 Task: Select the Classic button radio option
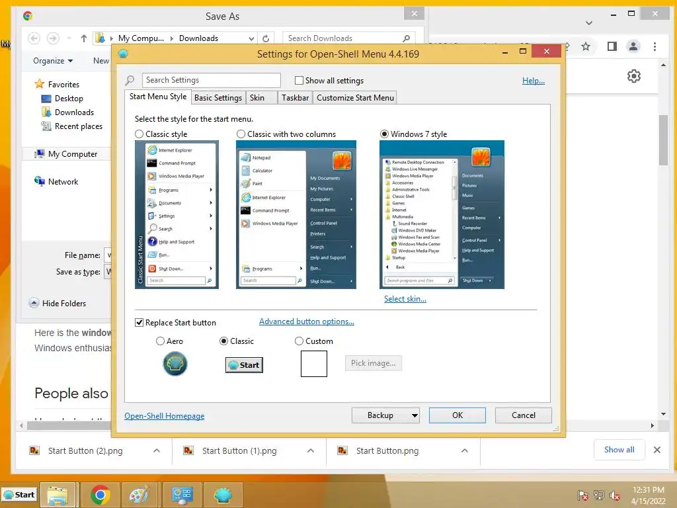point(223,341)
